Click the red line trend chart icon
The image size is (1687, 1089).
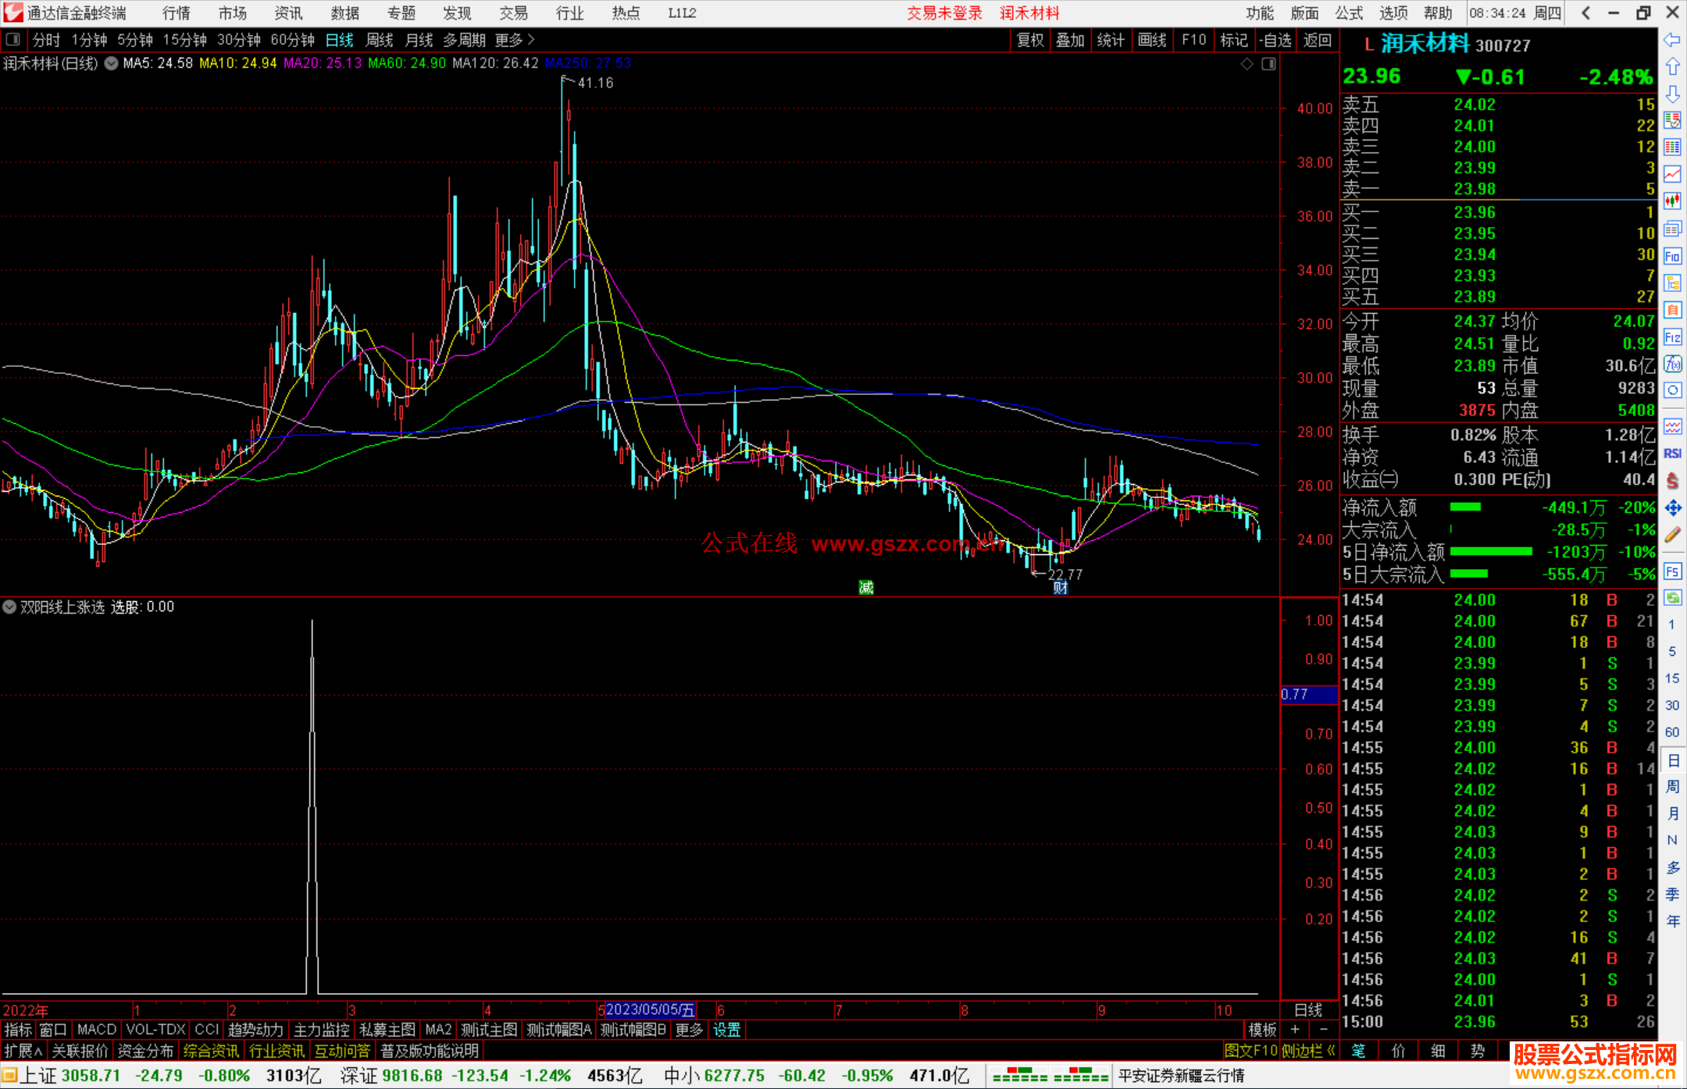[x=1672, y=174]
